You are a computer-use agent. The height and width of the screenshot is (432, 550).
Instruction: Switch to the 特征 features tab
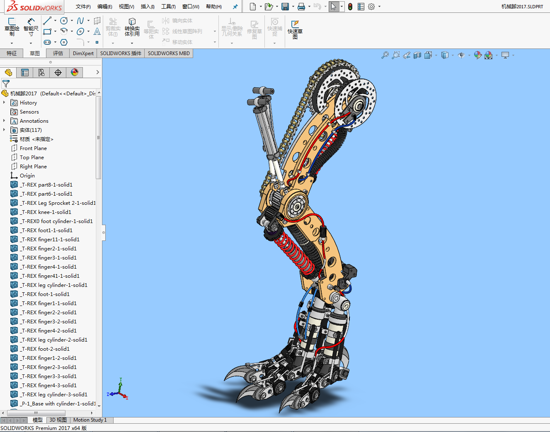[x=12, y=53]
